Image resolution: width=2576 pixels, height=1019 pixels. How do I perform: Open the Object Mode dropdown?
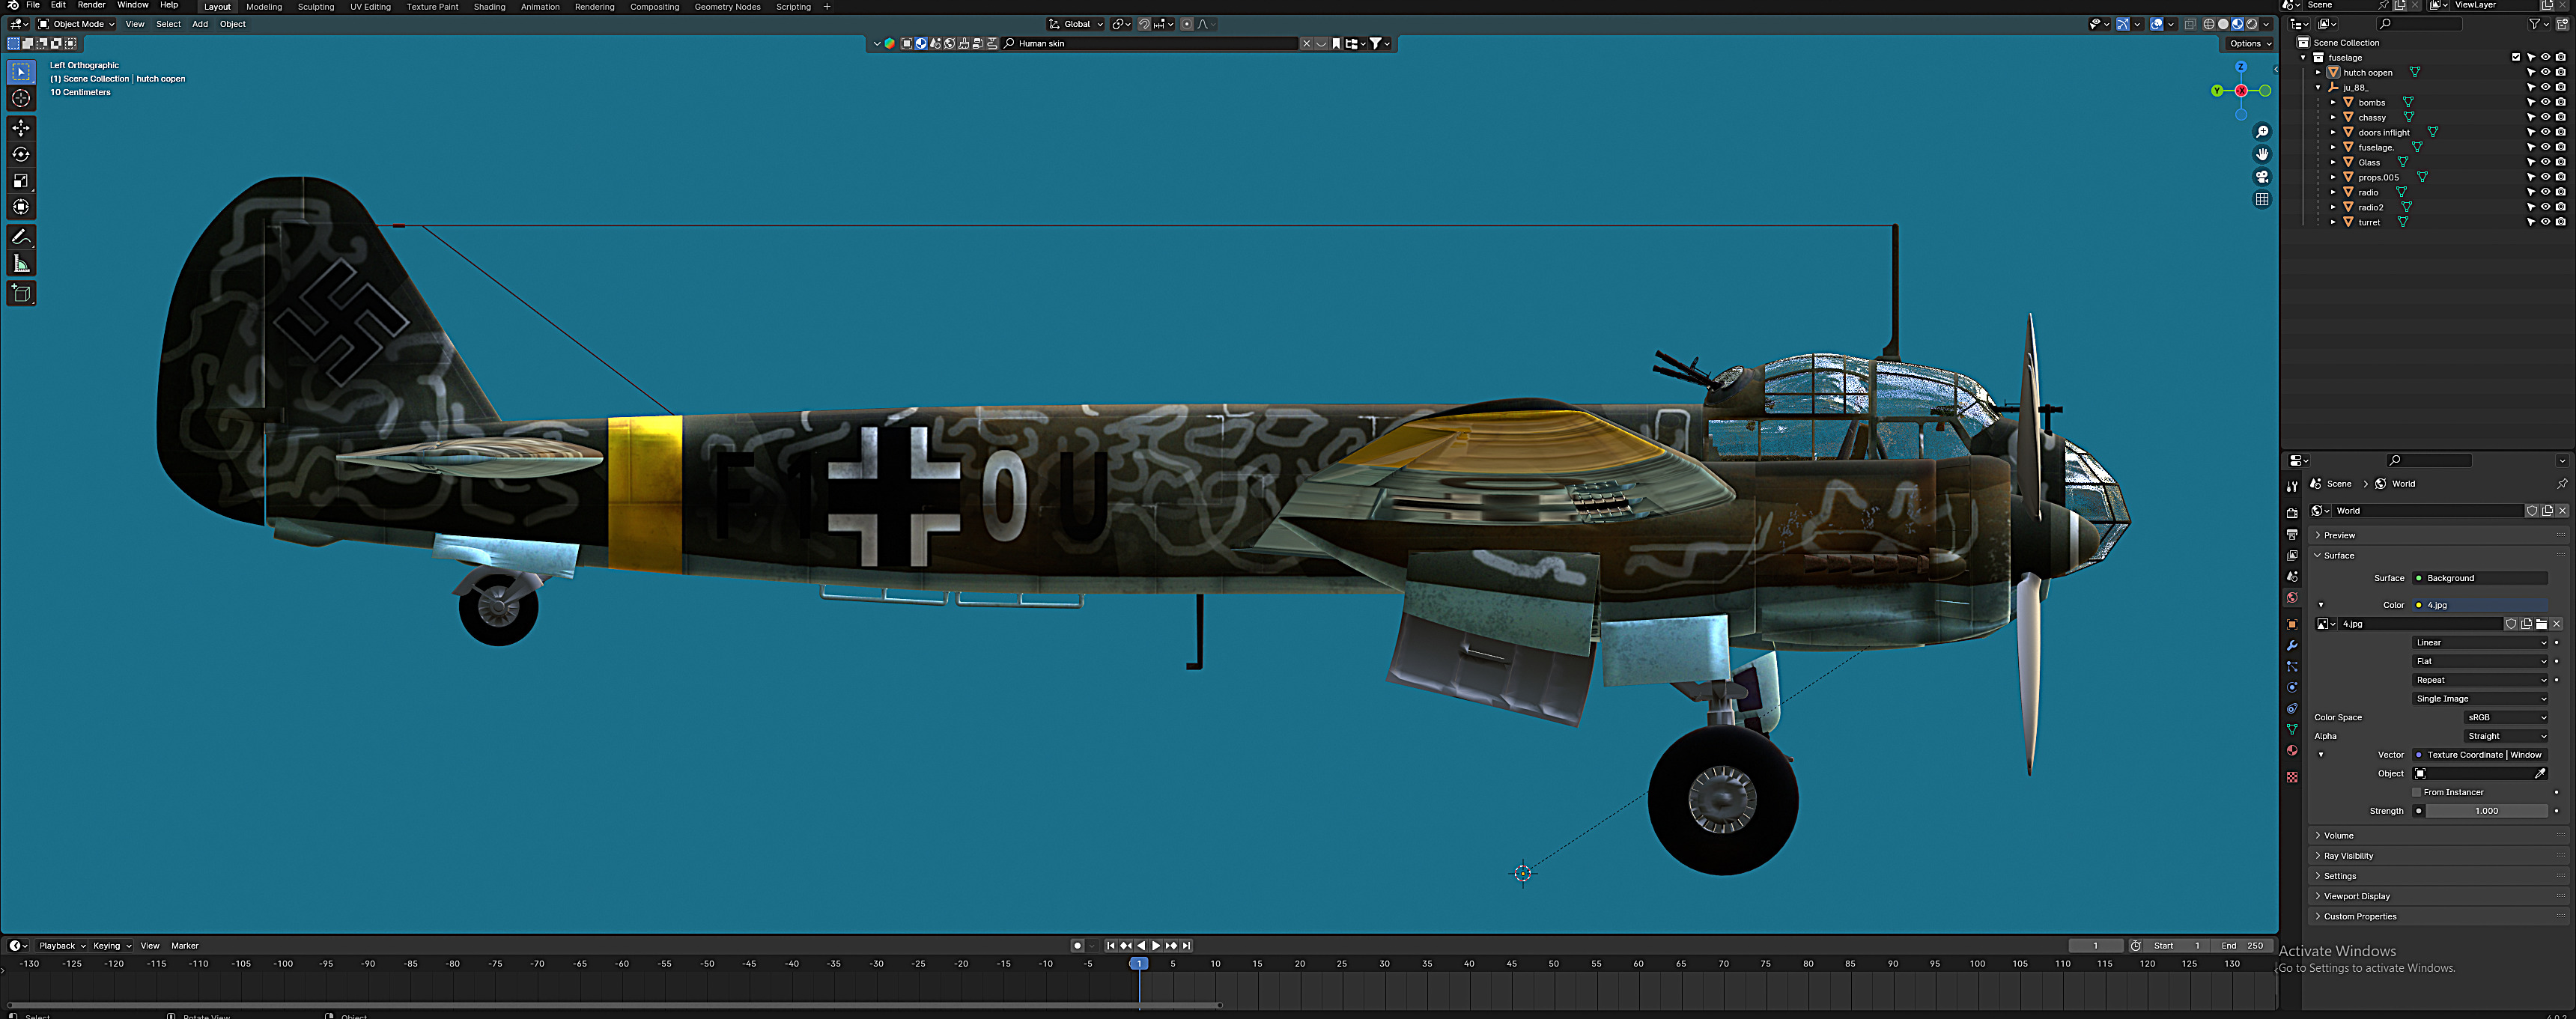pyautogui.click(x=77, y=24)
